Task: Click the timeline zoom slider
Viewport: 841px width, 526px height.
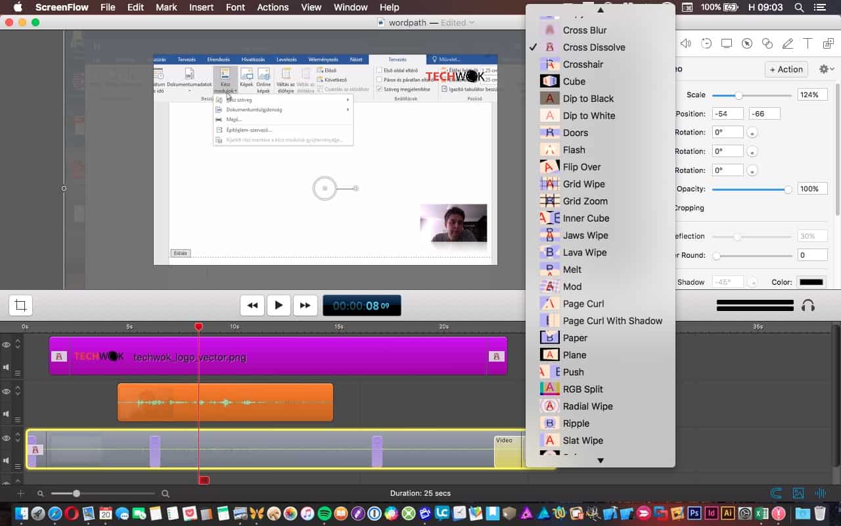Action: coord(103,493)
